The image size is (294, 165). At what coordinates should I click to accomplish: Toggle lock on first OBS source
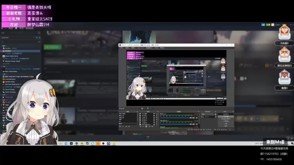point(157,114)
